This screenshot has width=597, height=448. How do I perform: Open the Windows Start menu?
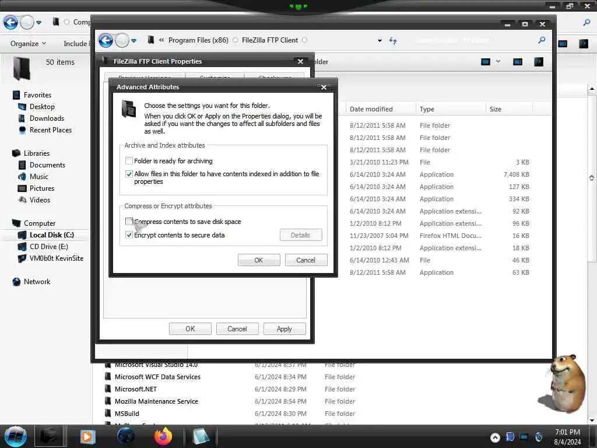(15, 436)
